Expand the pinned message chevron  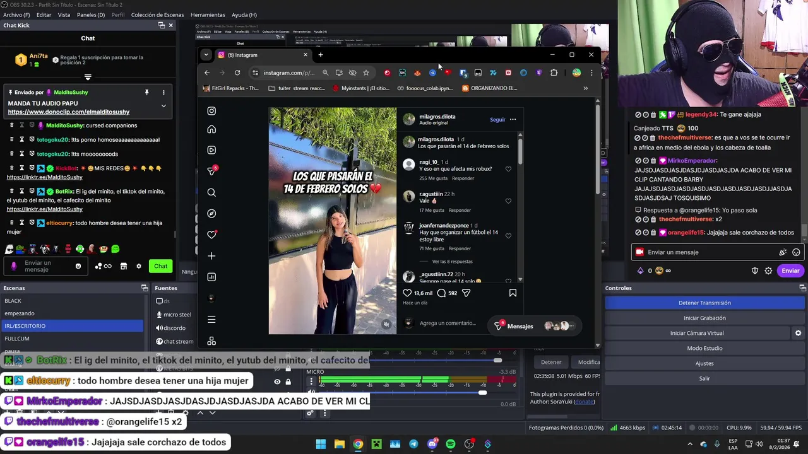coord(163,106)
